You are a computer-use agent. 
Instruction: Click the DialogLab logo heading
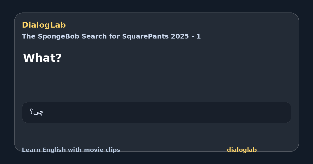pyautogui.click(x=44, y=25)
